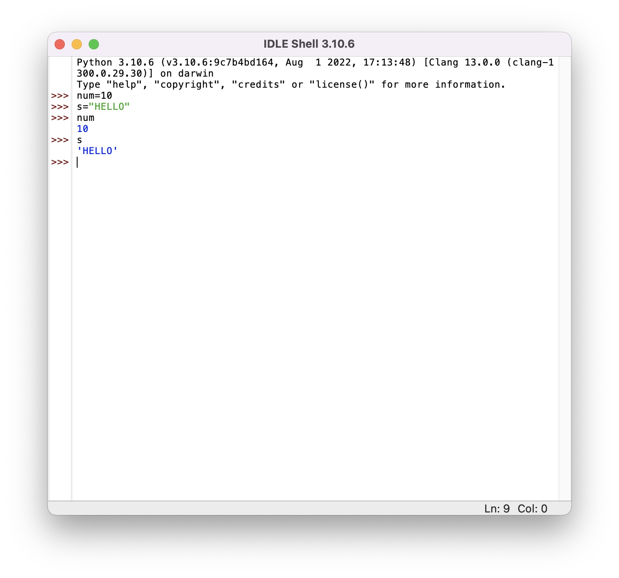This screenshot has height=578, width=619.
Task: Click the blue output value 10
Action: click(83, 129)
